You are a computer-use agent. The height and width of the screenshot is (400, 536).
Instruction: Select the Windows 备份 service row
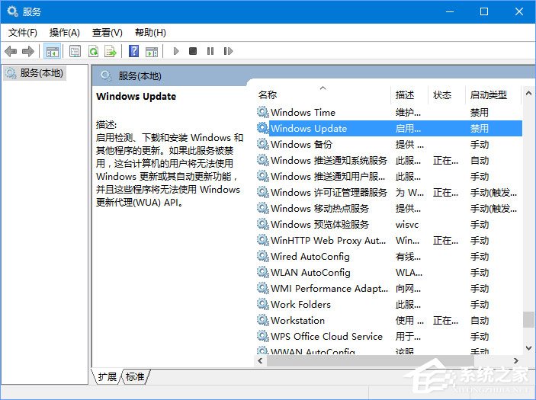tap(389, 144)
